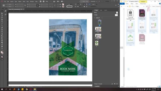Select the Selection tool in Tools panel
The image size is (161, 91).
[x=2, y=11]
